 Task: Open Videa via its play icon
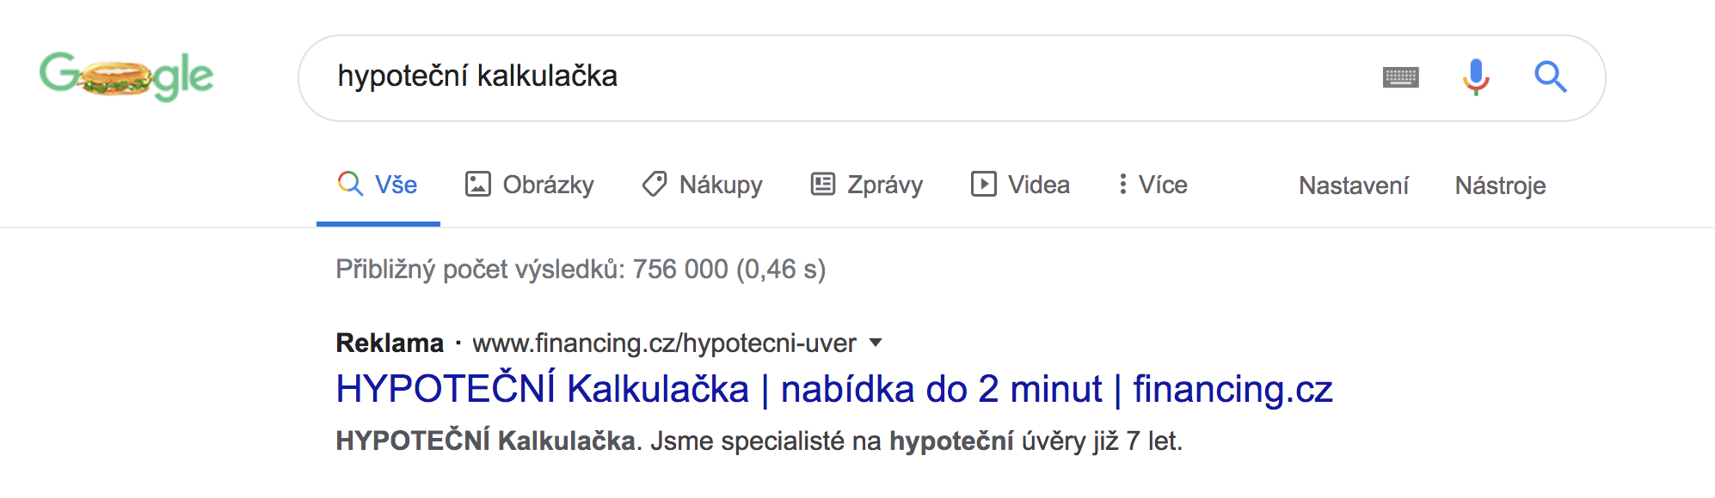point(983,185)
